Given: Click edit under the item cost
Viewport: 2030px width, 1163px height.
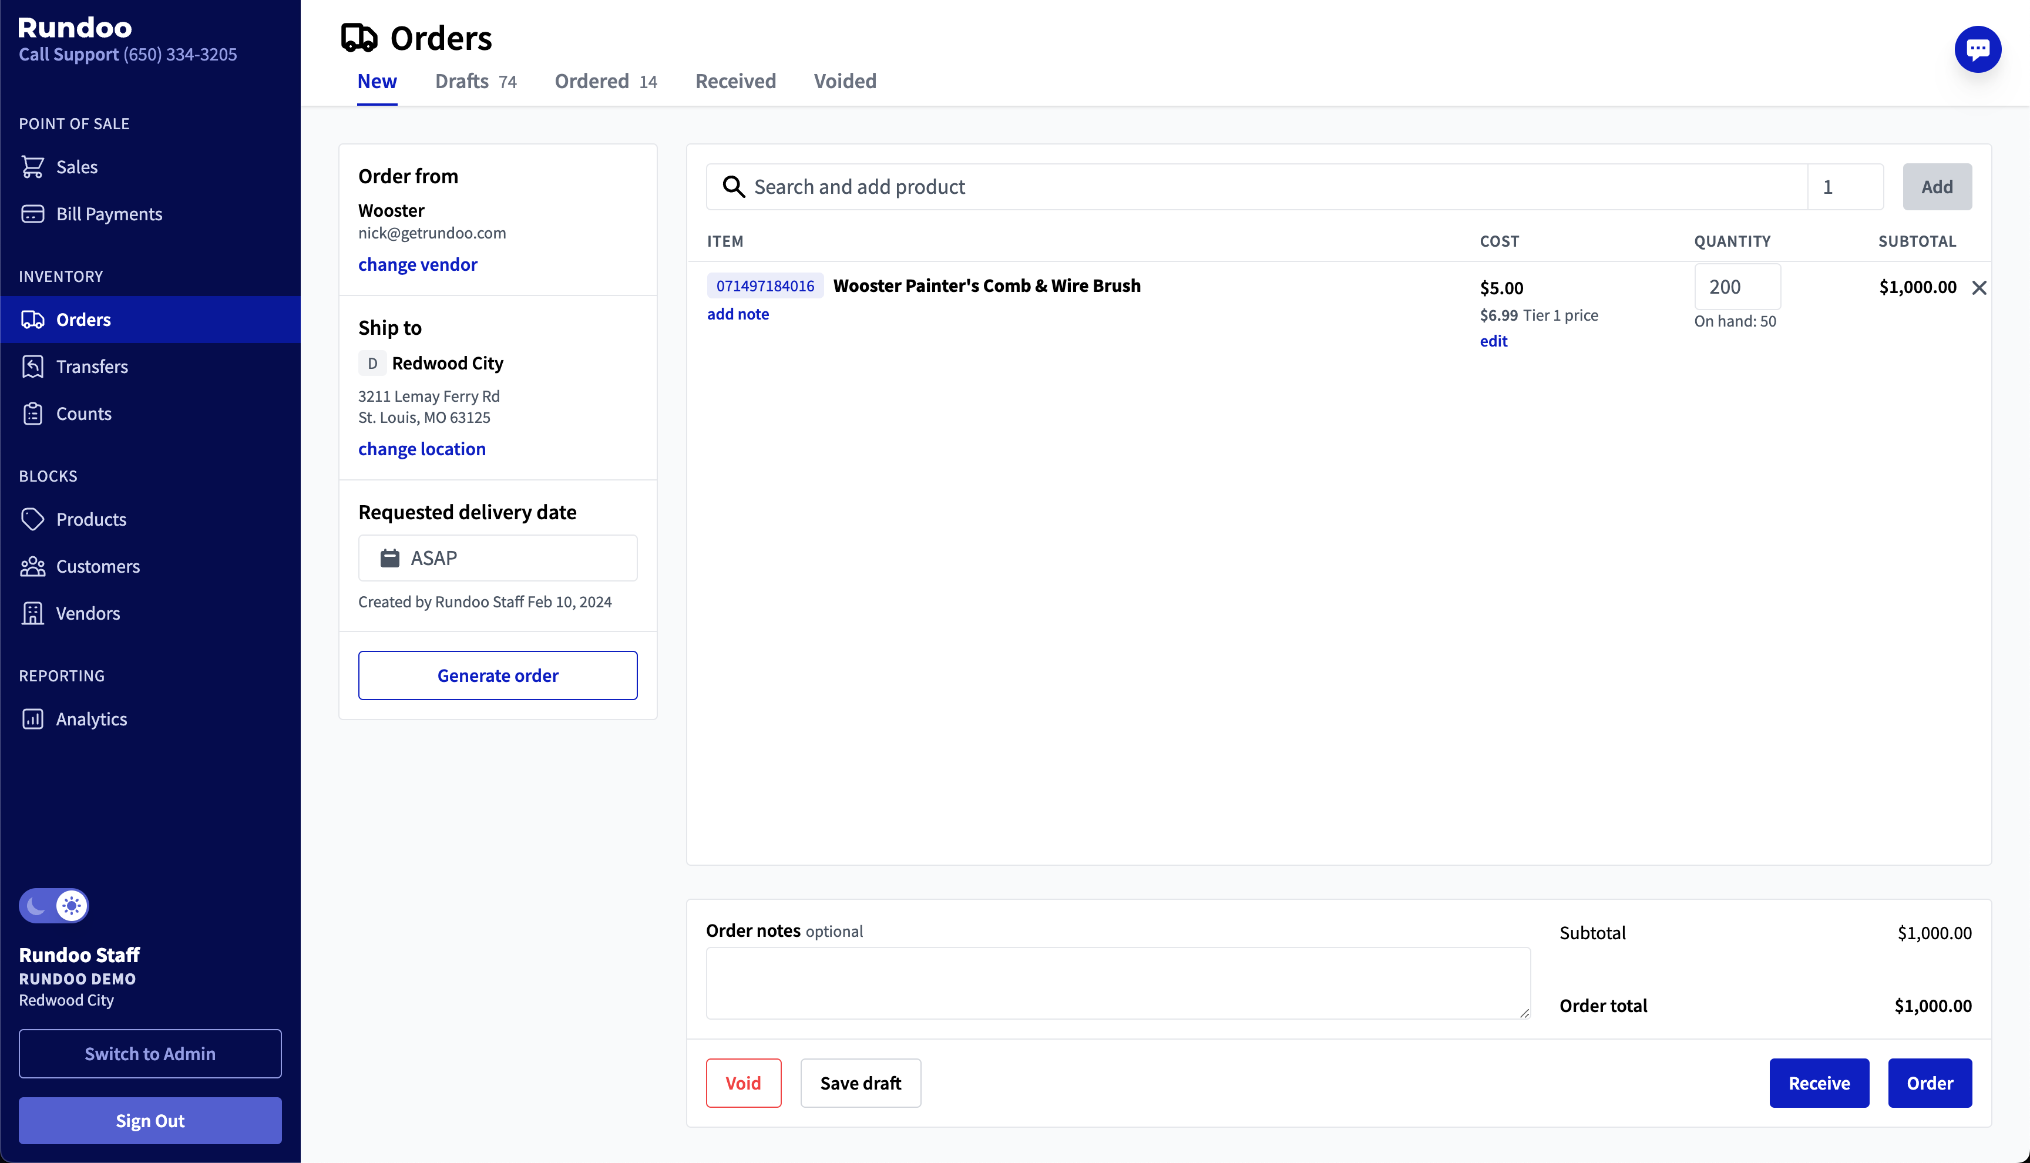Looking at the screenshot, I should 1493,341.
